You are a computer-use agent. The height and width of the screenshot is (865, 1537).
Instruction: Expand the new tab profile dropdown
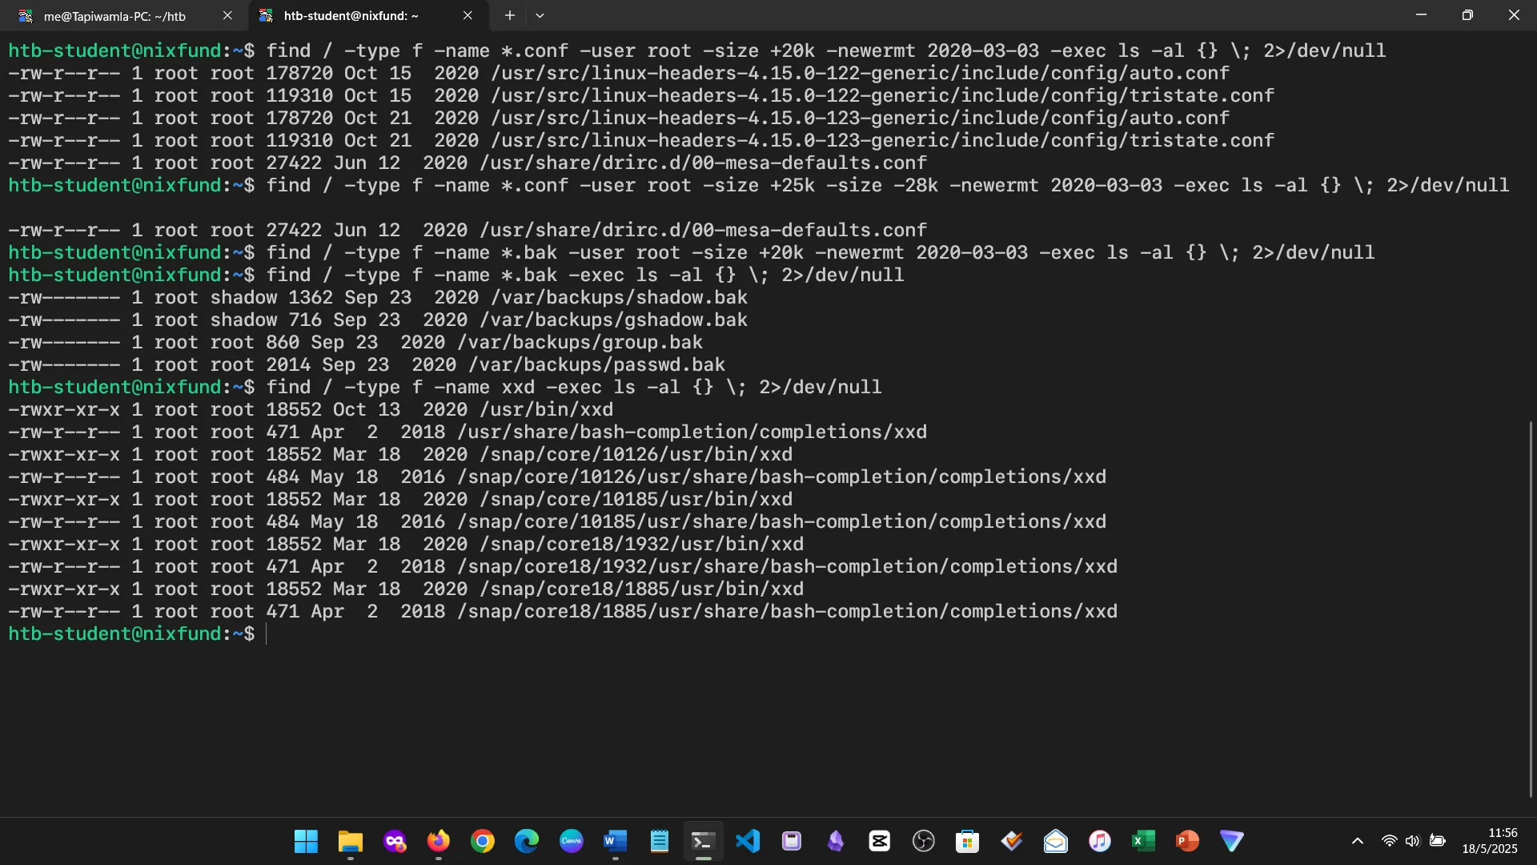click(540, 15)
